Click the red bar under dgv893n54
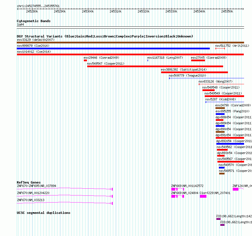Screen dimensions: 252x236 point(221,156)
